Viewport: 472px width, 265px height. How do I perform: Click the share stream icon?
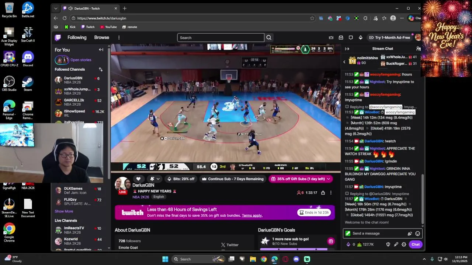(323, 192)
